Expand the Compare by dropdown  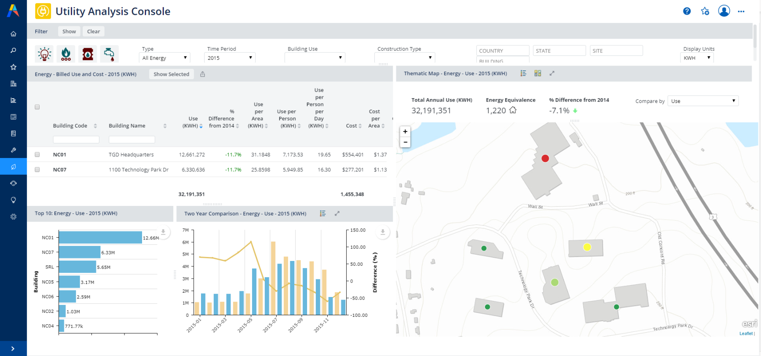point(702,101)
